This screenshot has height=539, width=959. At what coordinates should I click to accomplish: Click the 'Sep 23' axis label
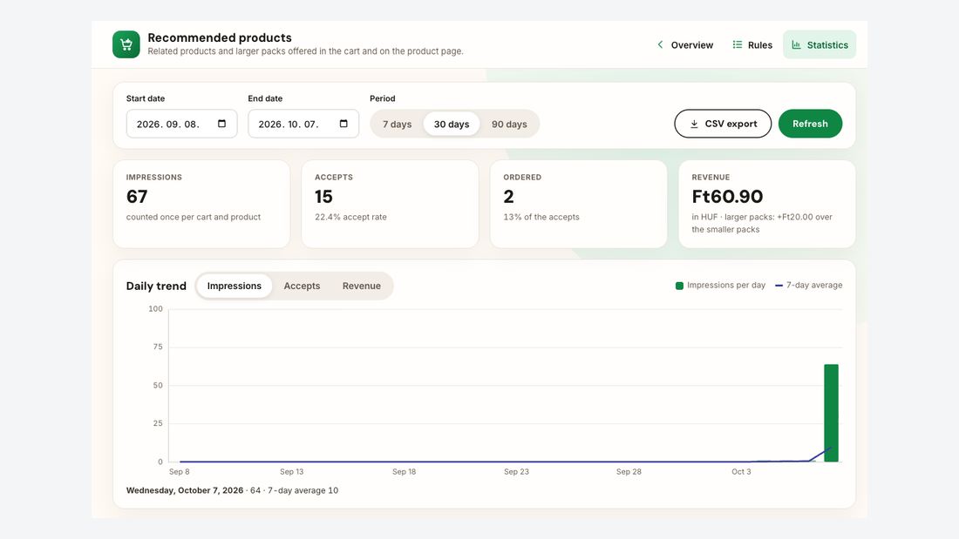[x=516, y=472]
